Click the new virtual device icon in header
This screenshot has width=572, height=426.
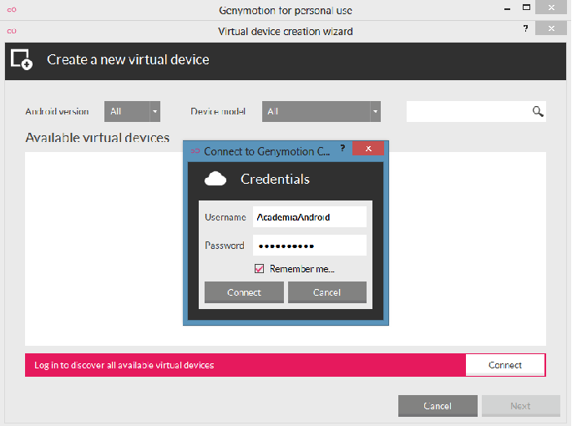click(22, 59)
